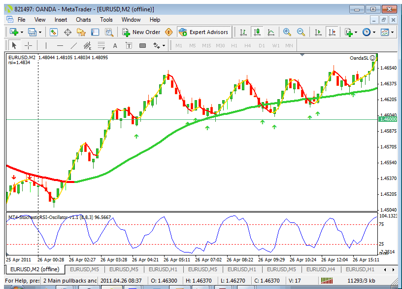Click the orange diamond alert icon
Screen dimensions: 402x289
168,32
